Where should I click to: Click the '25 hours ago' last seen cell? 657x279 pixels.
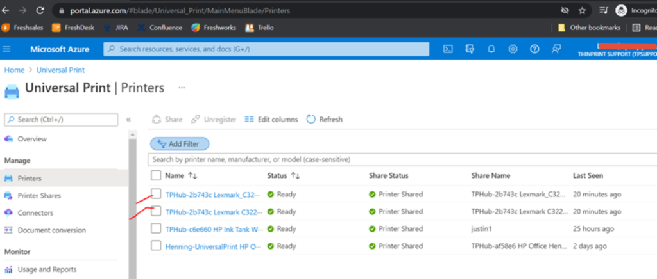593,229
